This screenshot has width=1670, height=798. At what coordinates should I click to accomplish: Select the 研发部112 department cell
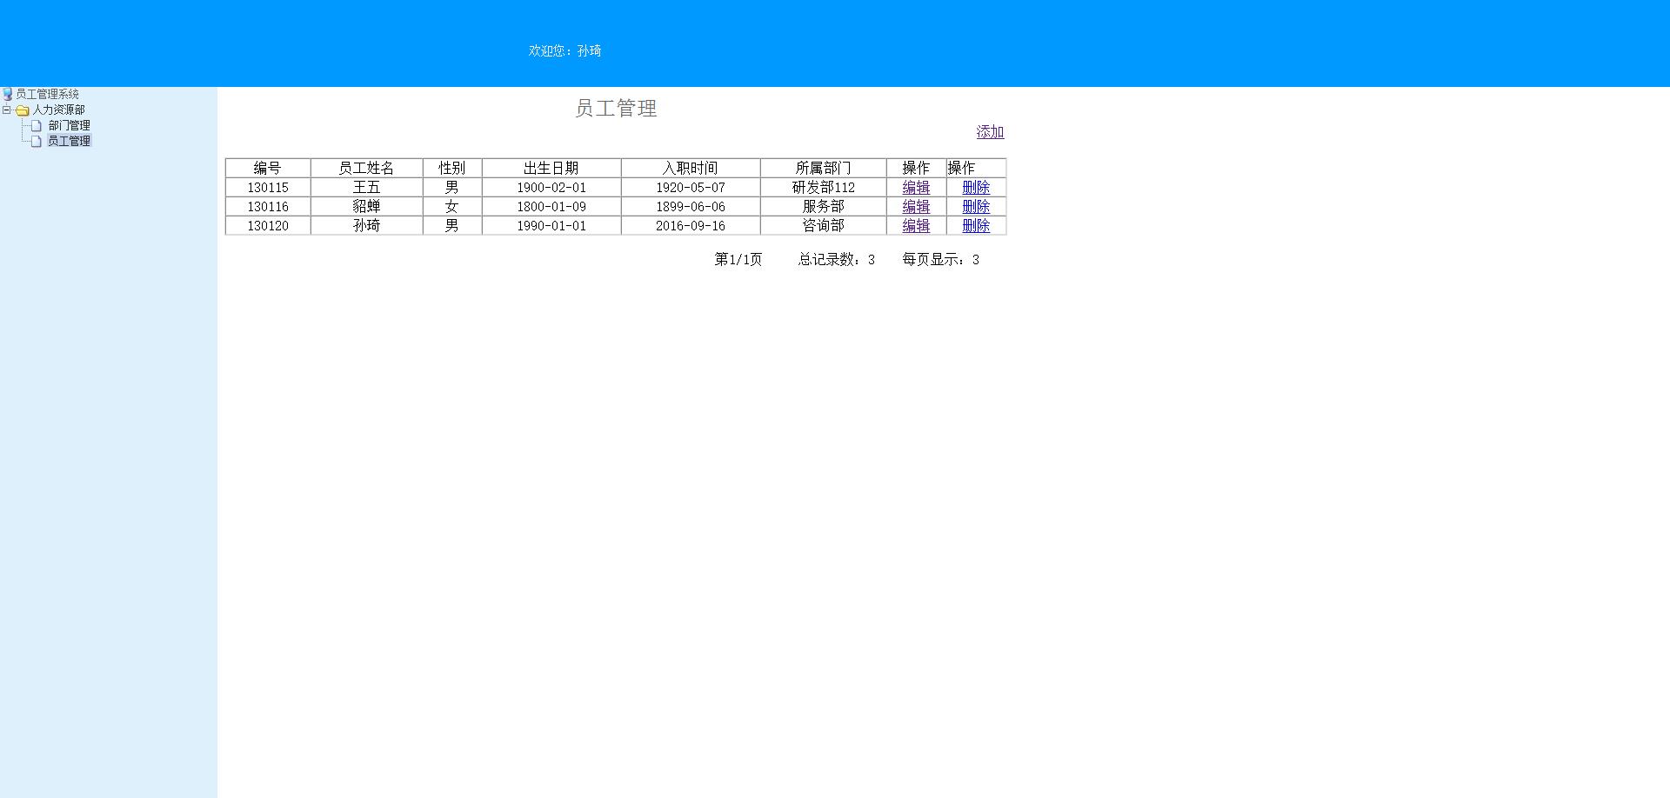tap(823, 187)
